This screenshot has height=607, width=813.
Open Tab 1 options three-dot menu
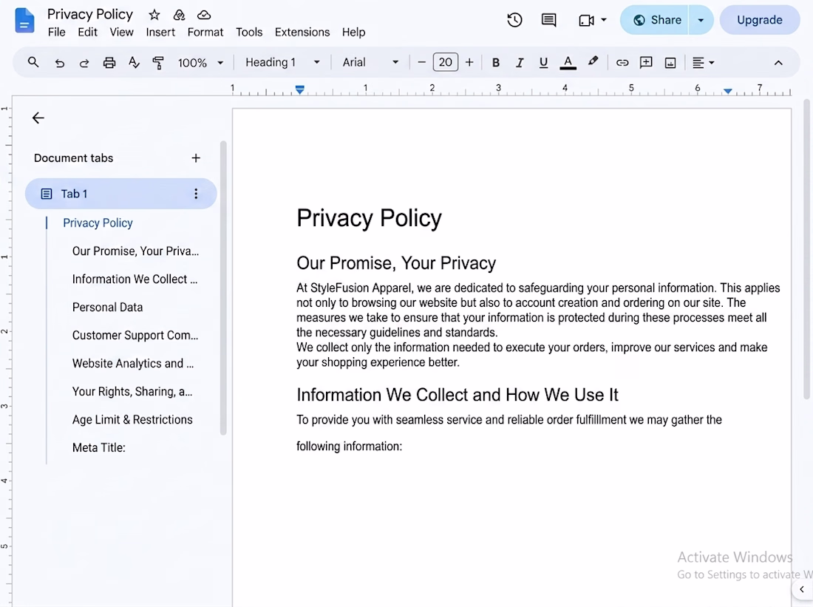[x=196, y=194]
